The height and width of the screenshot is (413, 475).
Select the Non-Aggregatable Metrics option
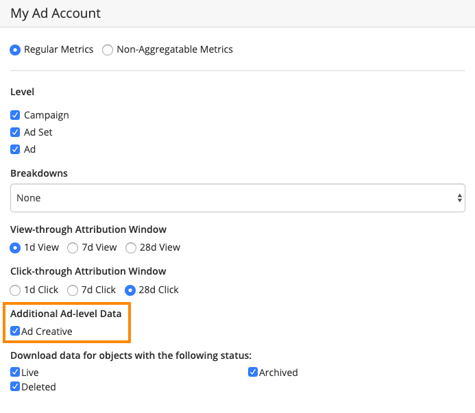(108, 50)
